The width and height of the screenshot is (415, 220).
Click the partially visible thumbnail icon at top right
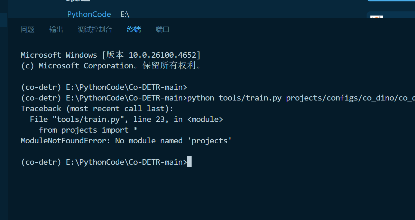pyautogui.click(x=376, y=17)
